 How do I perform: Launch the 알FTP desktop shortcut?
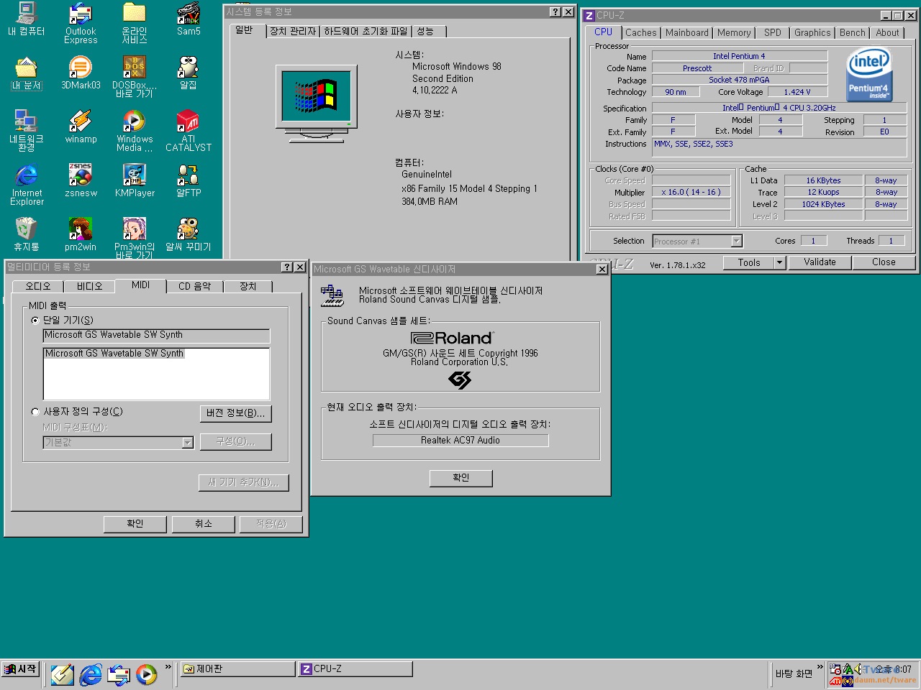click(x=189, y=181)
